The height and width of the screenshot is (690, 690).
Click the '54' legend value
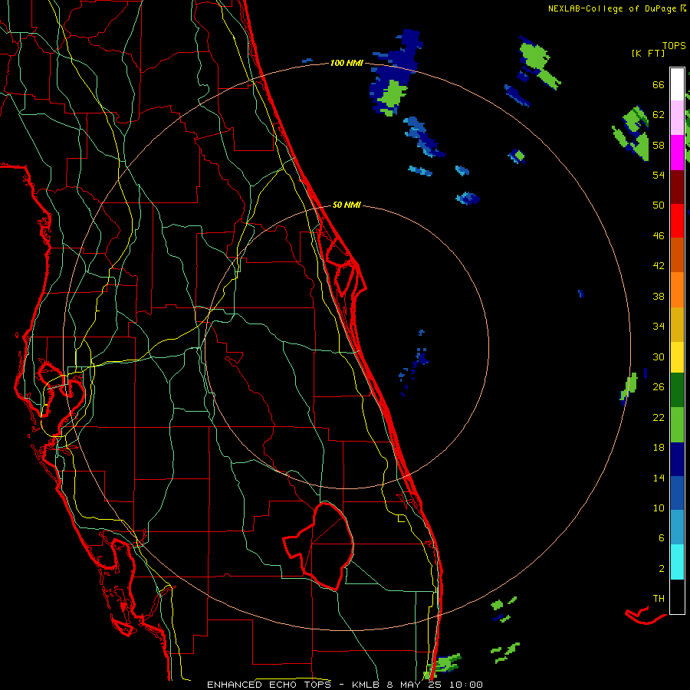(659, 175)
